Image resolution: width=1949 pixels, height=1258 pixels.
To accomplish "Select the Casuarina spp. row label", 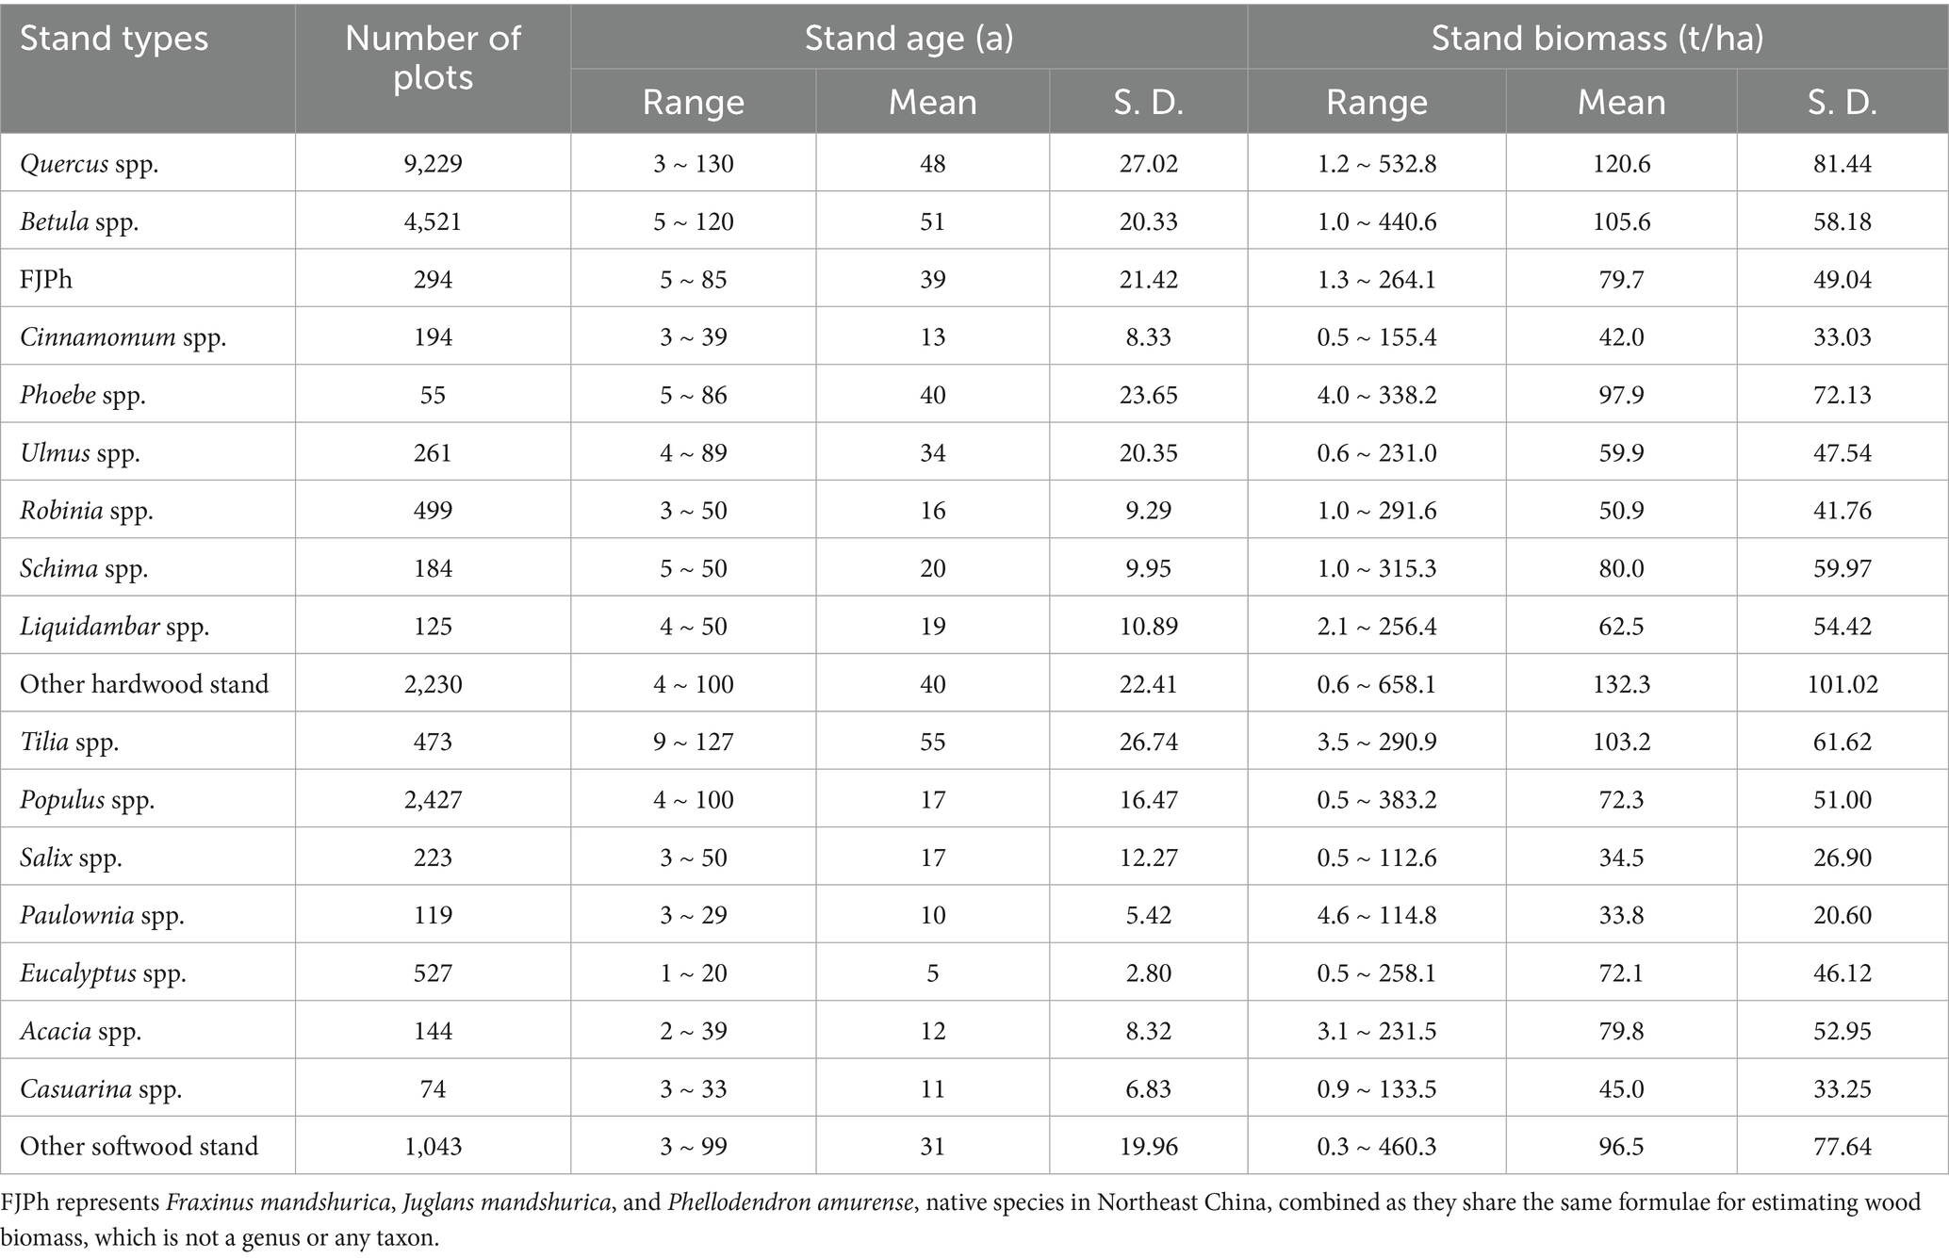I will (x=101, y=1089).
